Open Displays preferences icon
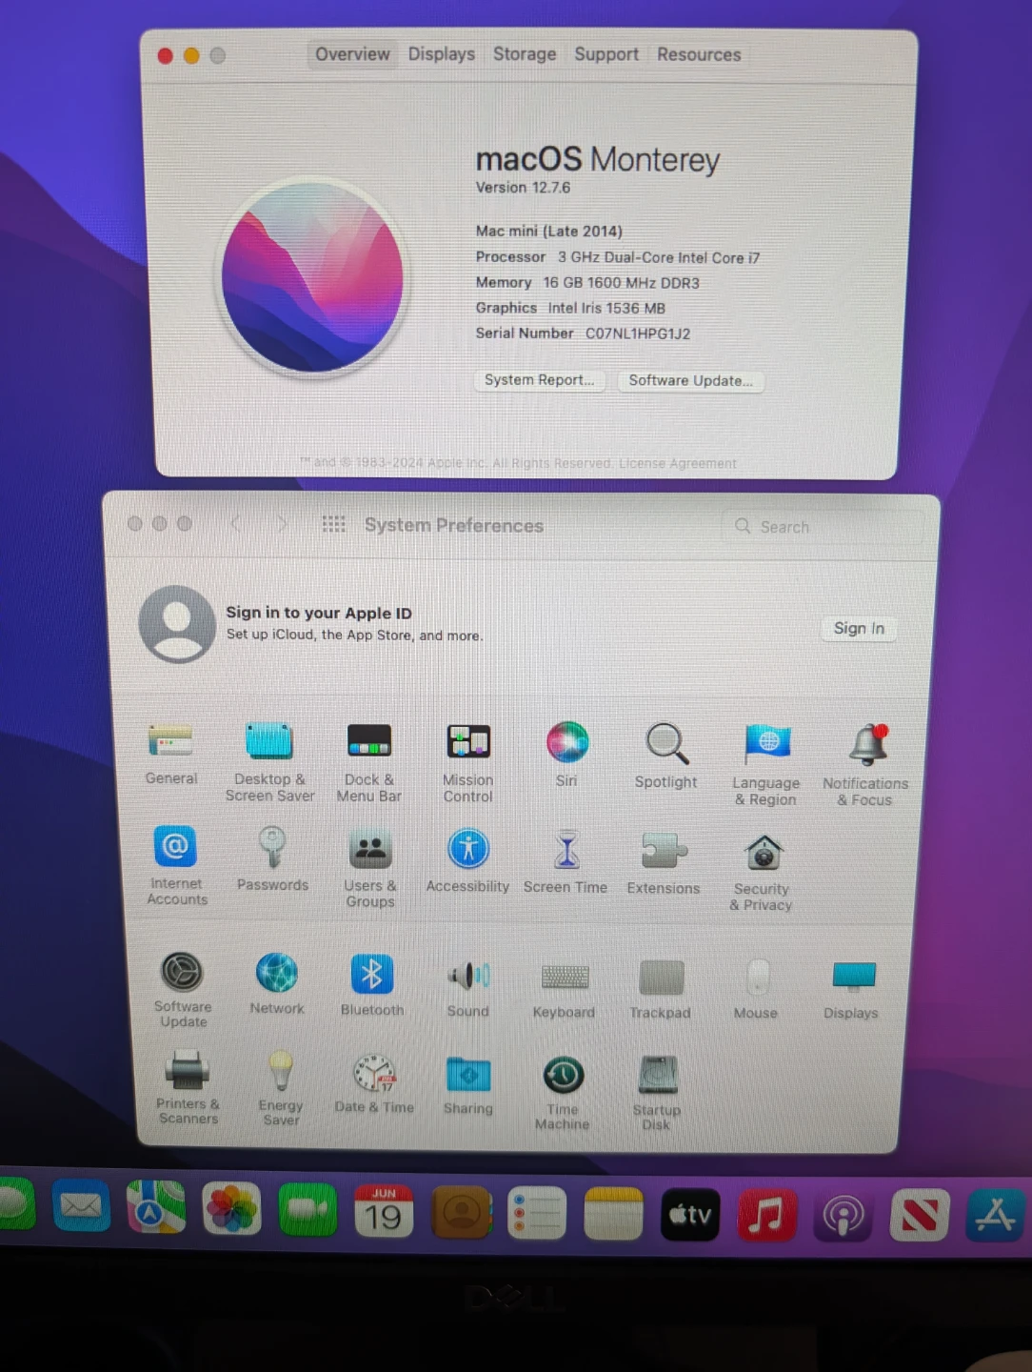 click(x=853, y=978)
